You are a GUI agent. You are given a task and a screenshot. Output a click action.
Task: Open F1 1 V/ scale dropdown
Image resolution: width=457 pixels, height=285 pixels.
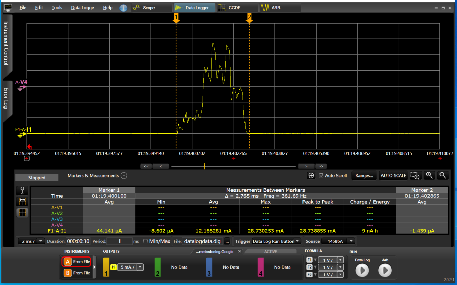[340, 260]
